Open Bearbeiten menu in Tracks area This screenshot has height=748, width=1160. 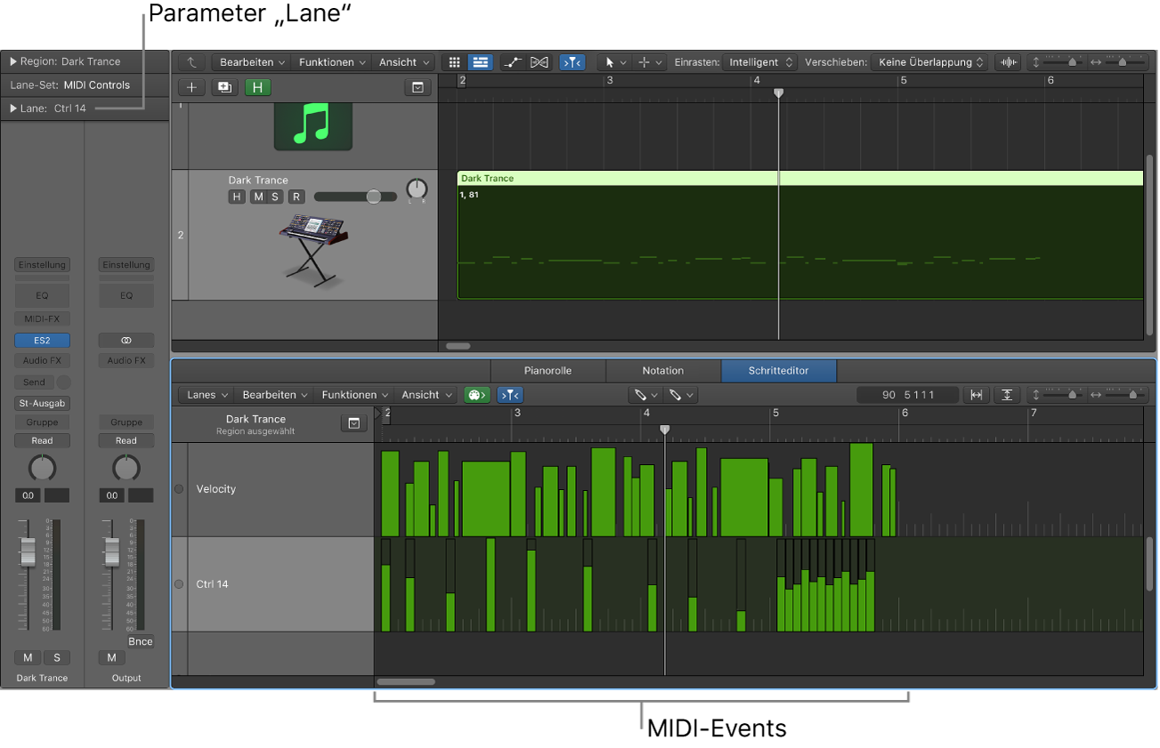tap(252, 62)
